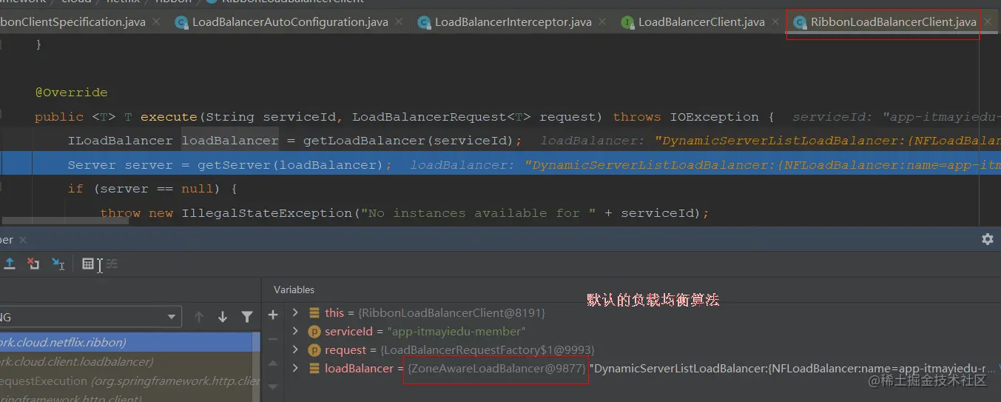Click the Step Out debugger icon

coord(10,264)
